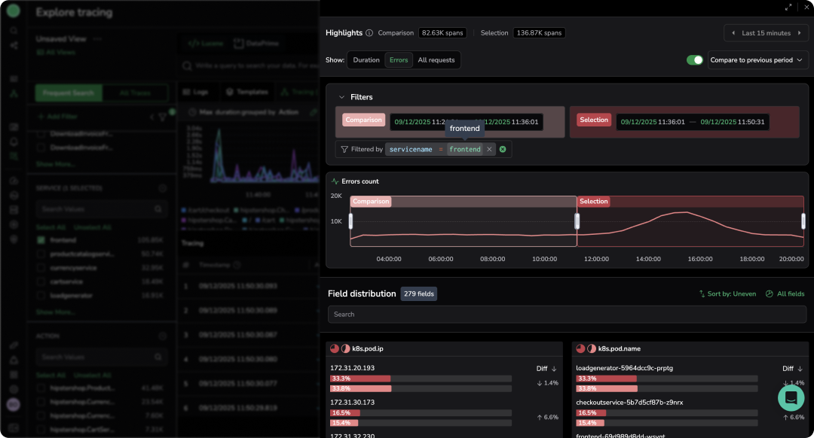Collapse the Filters section
Viewport: 814px width, 438px height.
click(342, 97)
